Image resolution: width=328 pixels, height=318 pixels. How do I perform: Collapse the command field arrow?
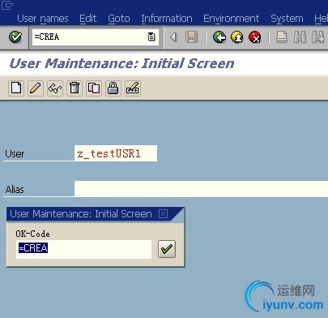173,37
